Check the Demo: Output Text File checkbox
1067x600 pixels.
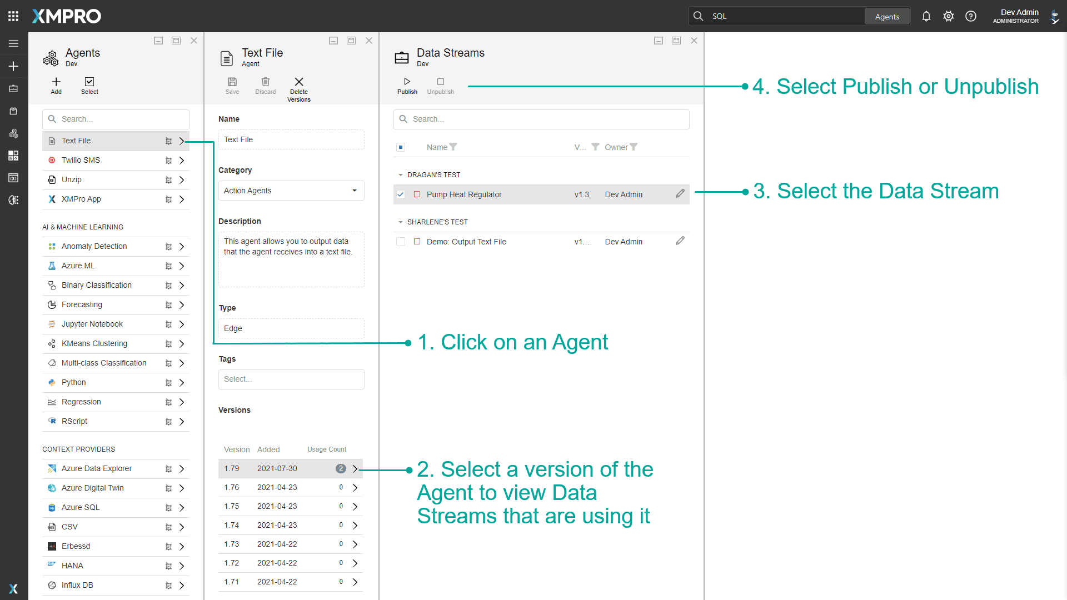(401, 242)
